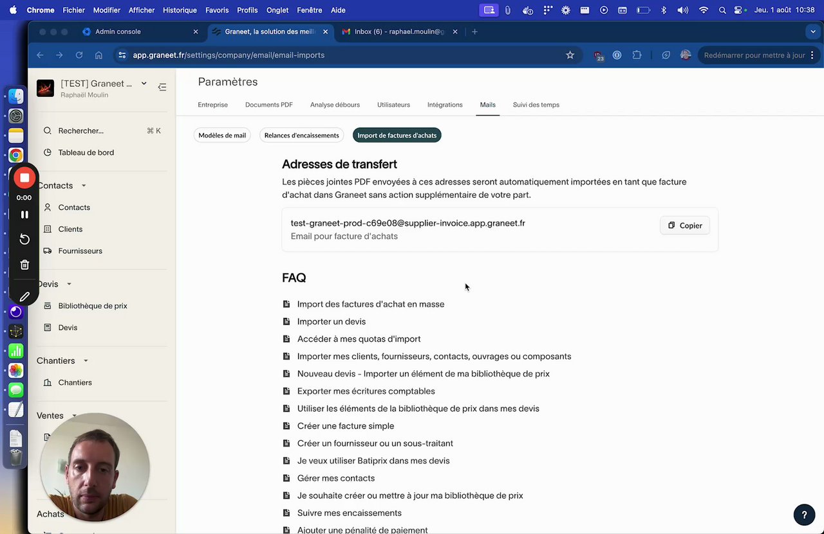The width and height of the screenshot is (824, 534).
Task: Switch to the Intégrations tab
Action: point(445,105)
